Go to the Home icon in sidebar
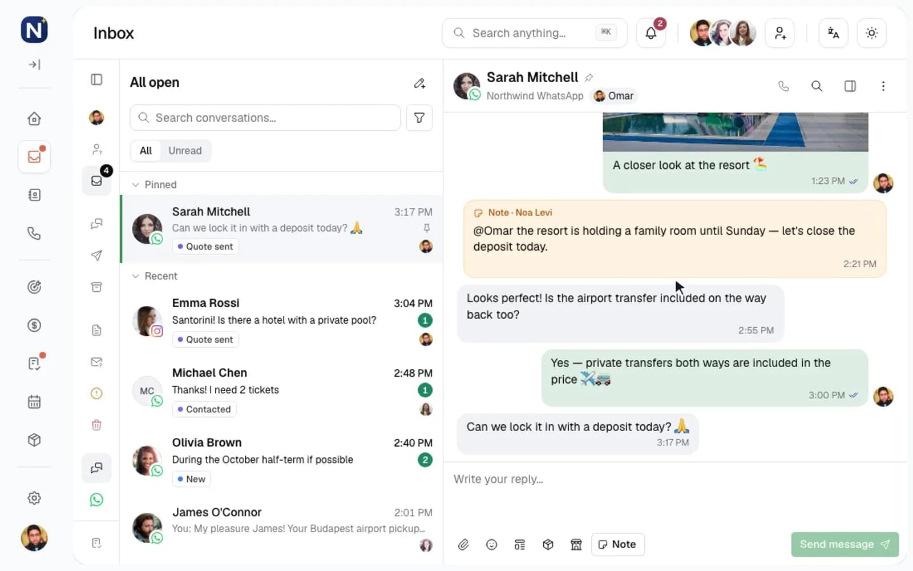This screenshot has width=913, height=571. (x=34, y=119)
